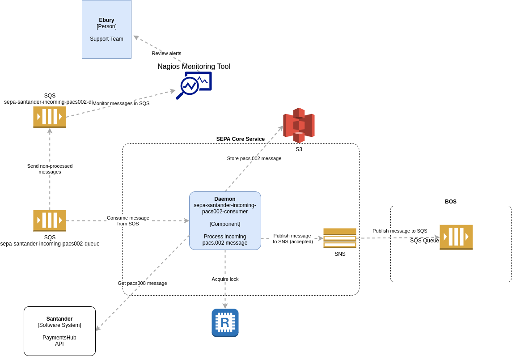Select the "Get pacs008 message" label
The image size is (512, 356).
142,283
